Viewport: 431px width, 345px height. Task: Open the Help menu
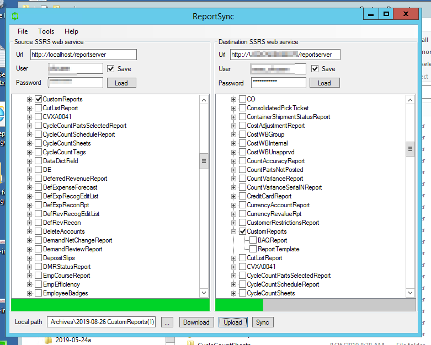pos(71,31)
